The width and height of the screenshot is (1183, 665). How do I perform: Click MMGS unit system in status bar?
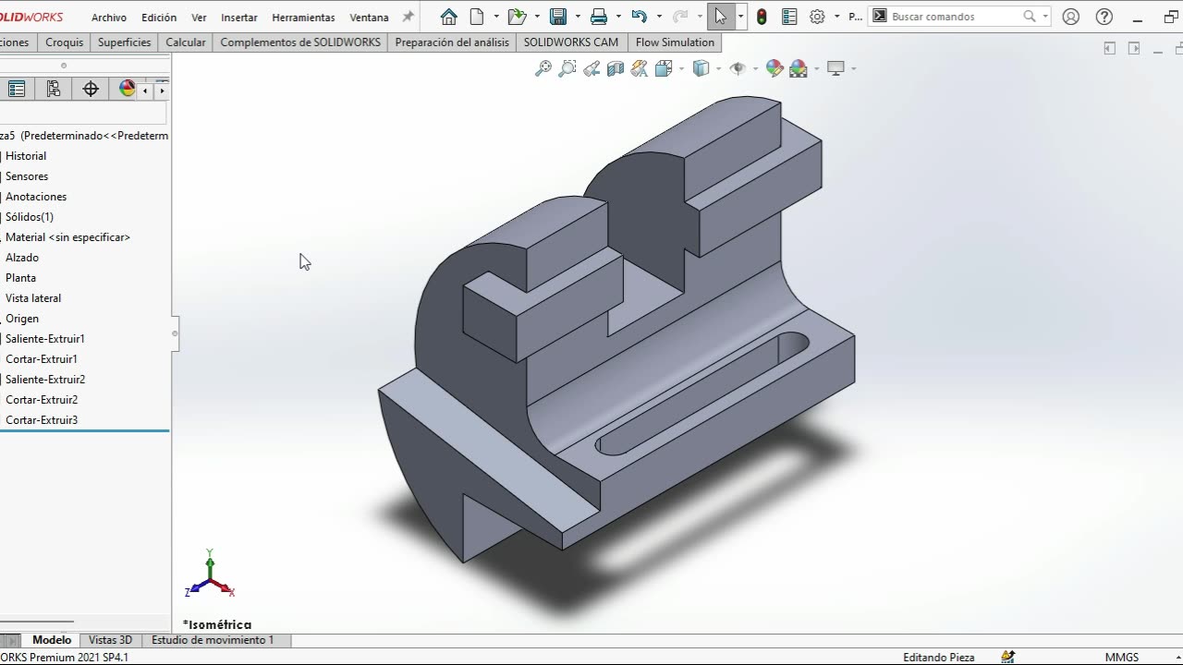(1122, 657)
